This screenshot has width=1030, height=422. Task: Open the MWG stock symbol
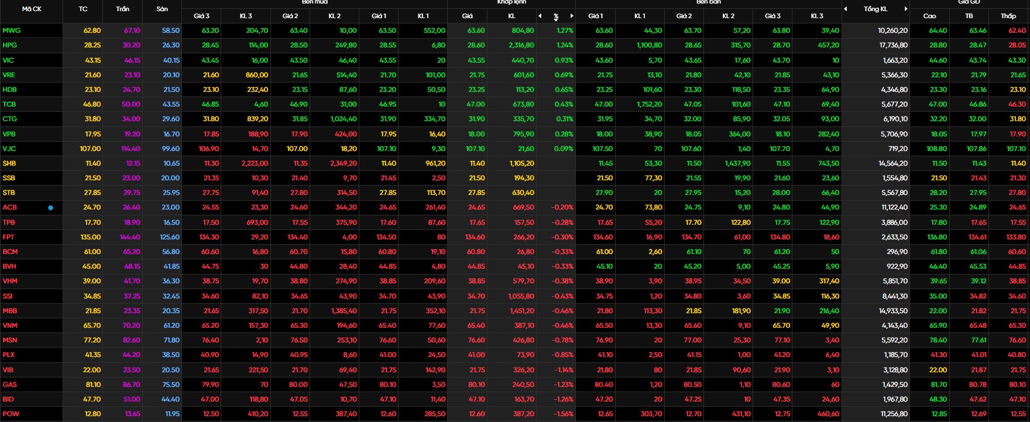(x=11, y=30)
